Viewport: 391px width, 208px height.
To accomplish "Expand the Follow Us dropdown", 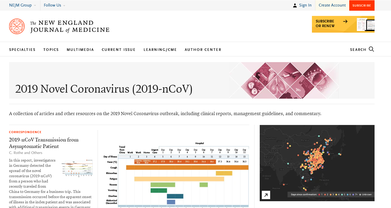I will pos(55,5).
